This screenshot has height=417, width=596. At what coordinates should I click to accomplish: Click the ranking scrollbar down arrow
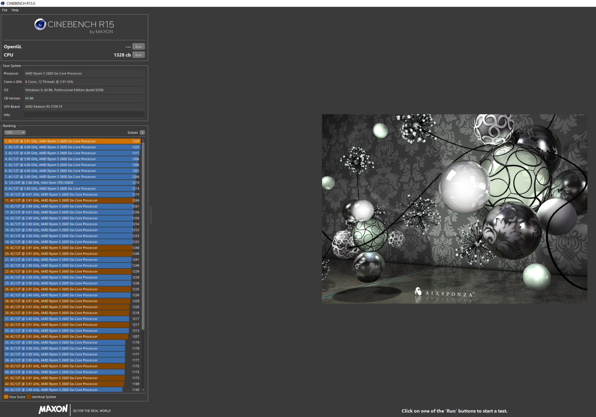pos(143,390)
